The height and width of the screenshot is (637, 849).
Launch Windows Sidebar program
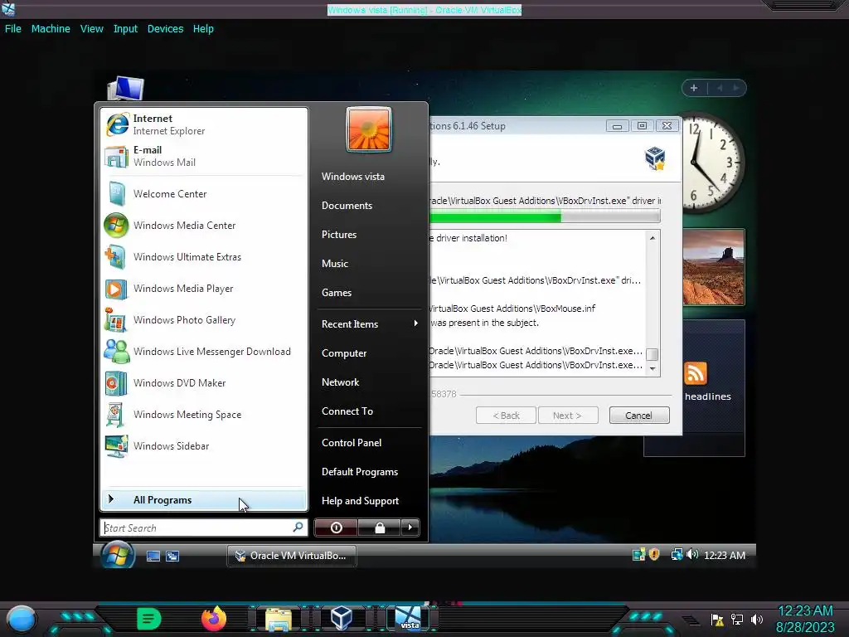coord(204,445)
